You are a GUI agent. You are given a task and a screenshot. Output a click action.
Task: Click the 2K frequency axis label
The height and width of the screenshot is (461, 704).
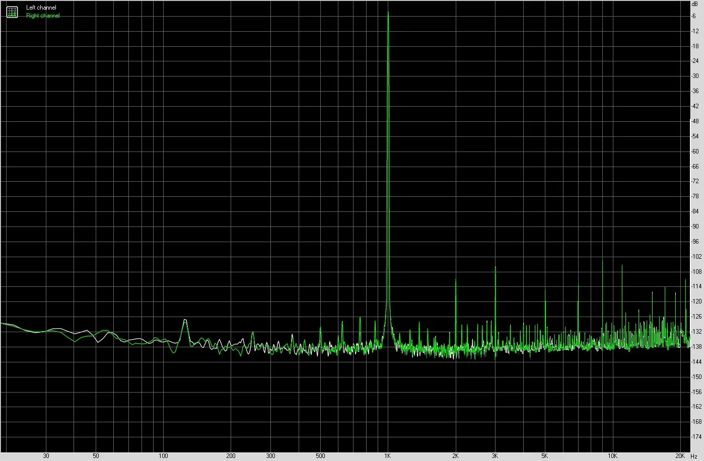click(455, 456)
